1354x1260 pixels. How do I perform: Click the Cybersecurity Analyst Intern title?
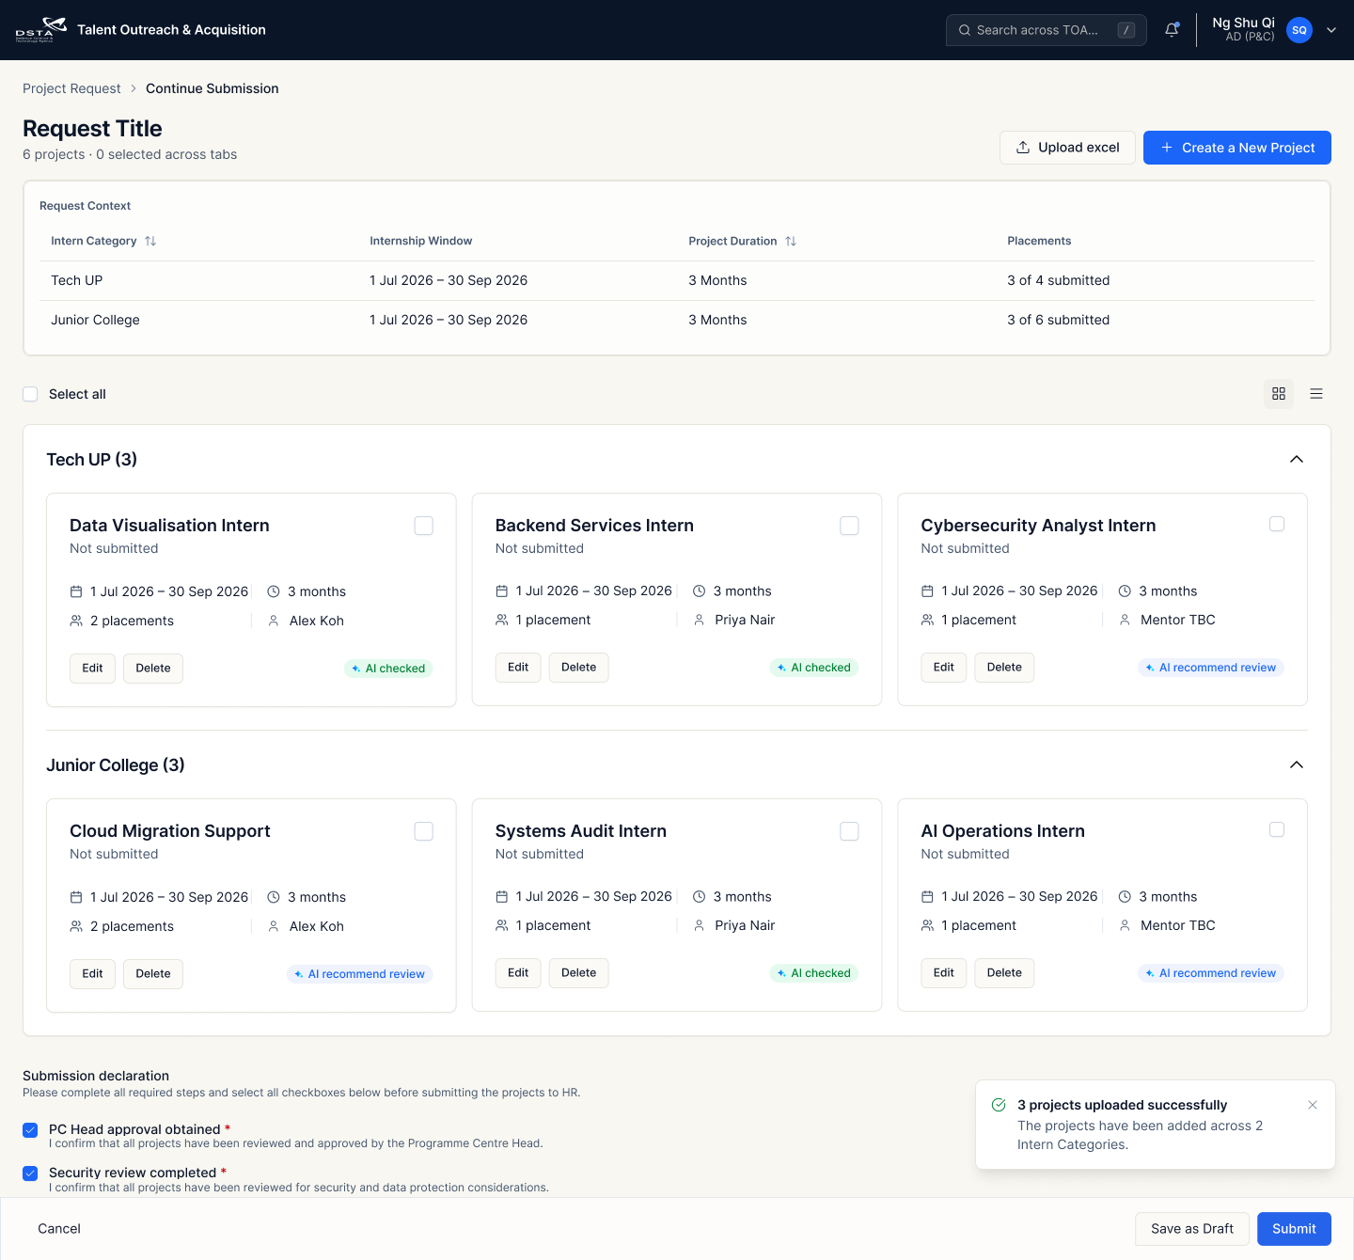[x=1038, y=526]
